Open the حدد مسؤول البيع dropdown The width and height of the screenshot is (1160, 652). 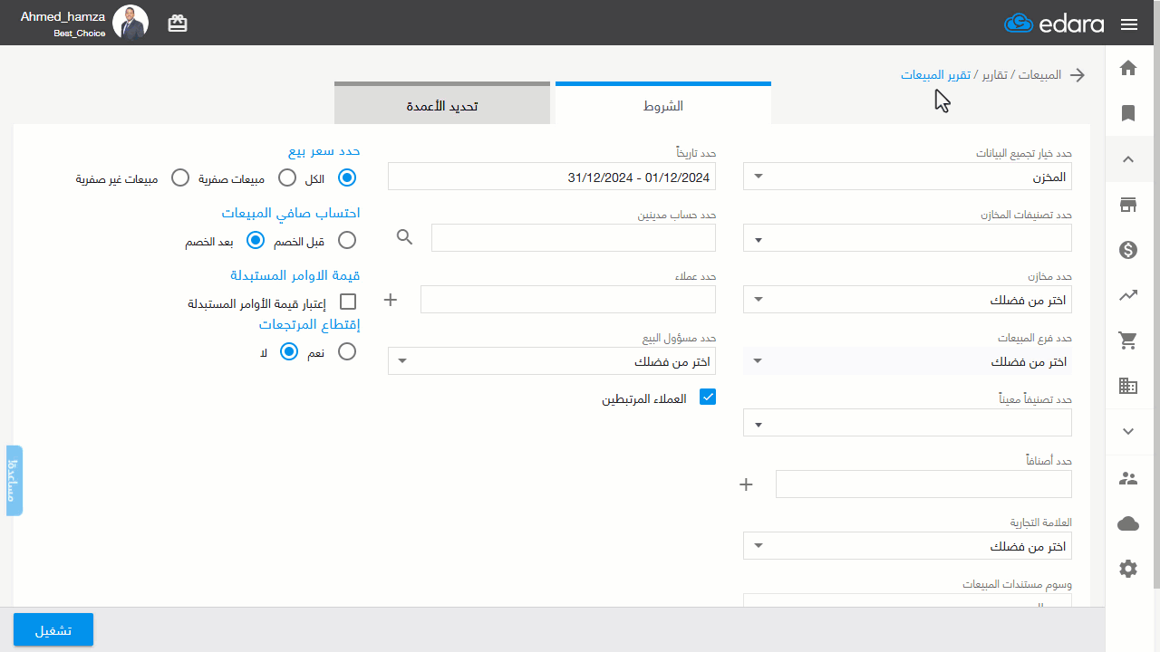[552, 361]
